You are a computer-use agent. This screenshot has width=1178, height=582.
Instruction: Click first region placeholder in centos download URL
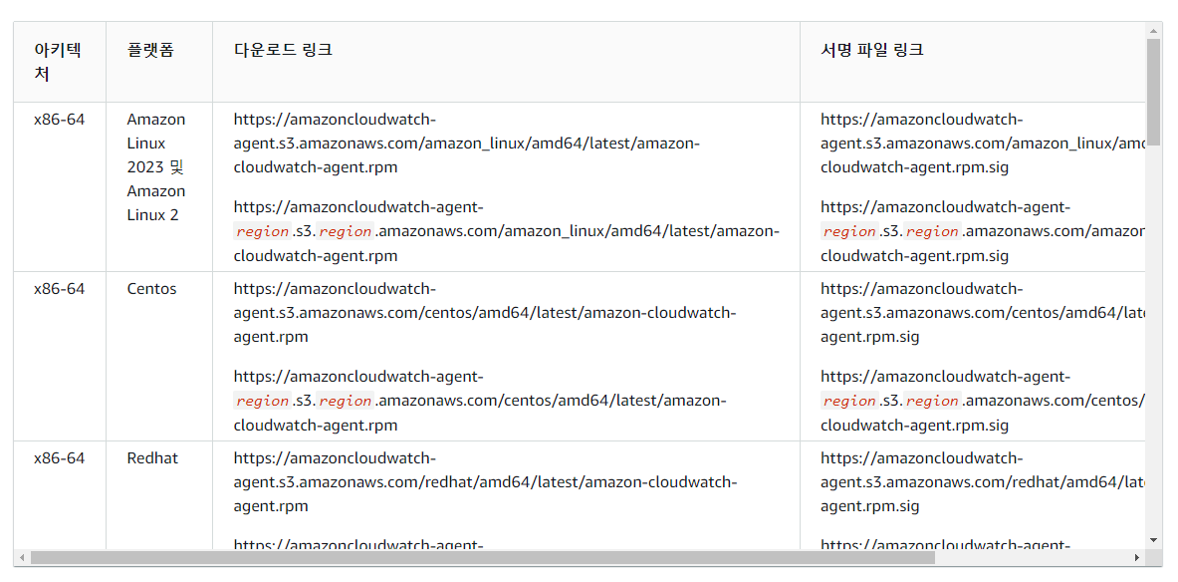coord(262,401)
